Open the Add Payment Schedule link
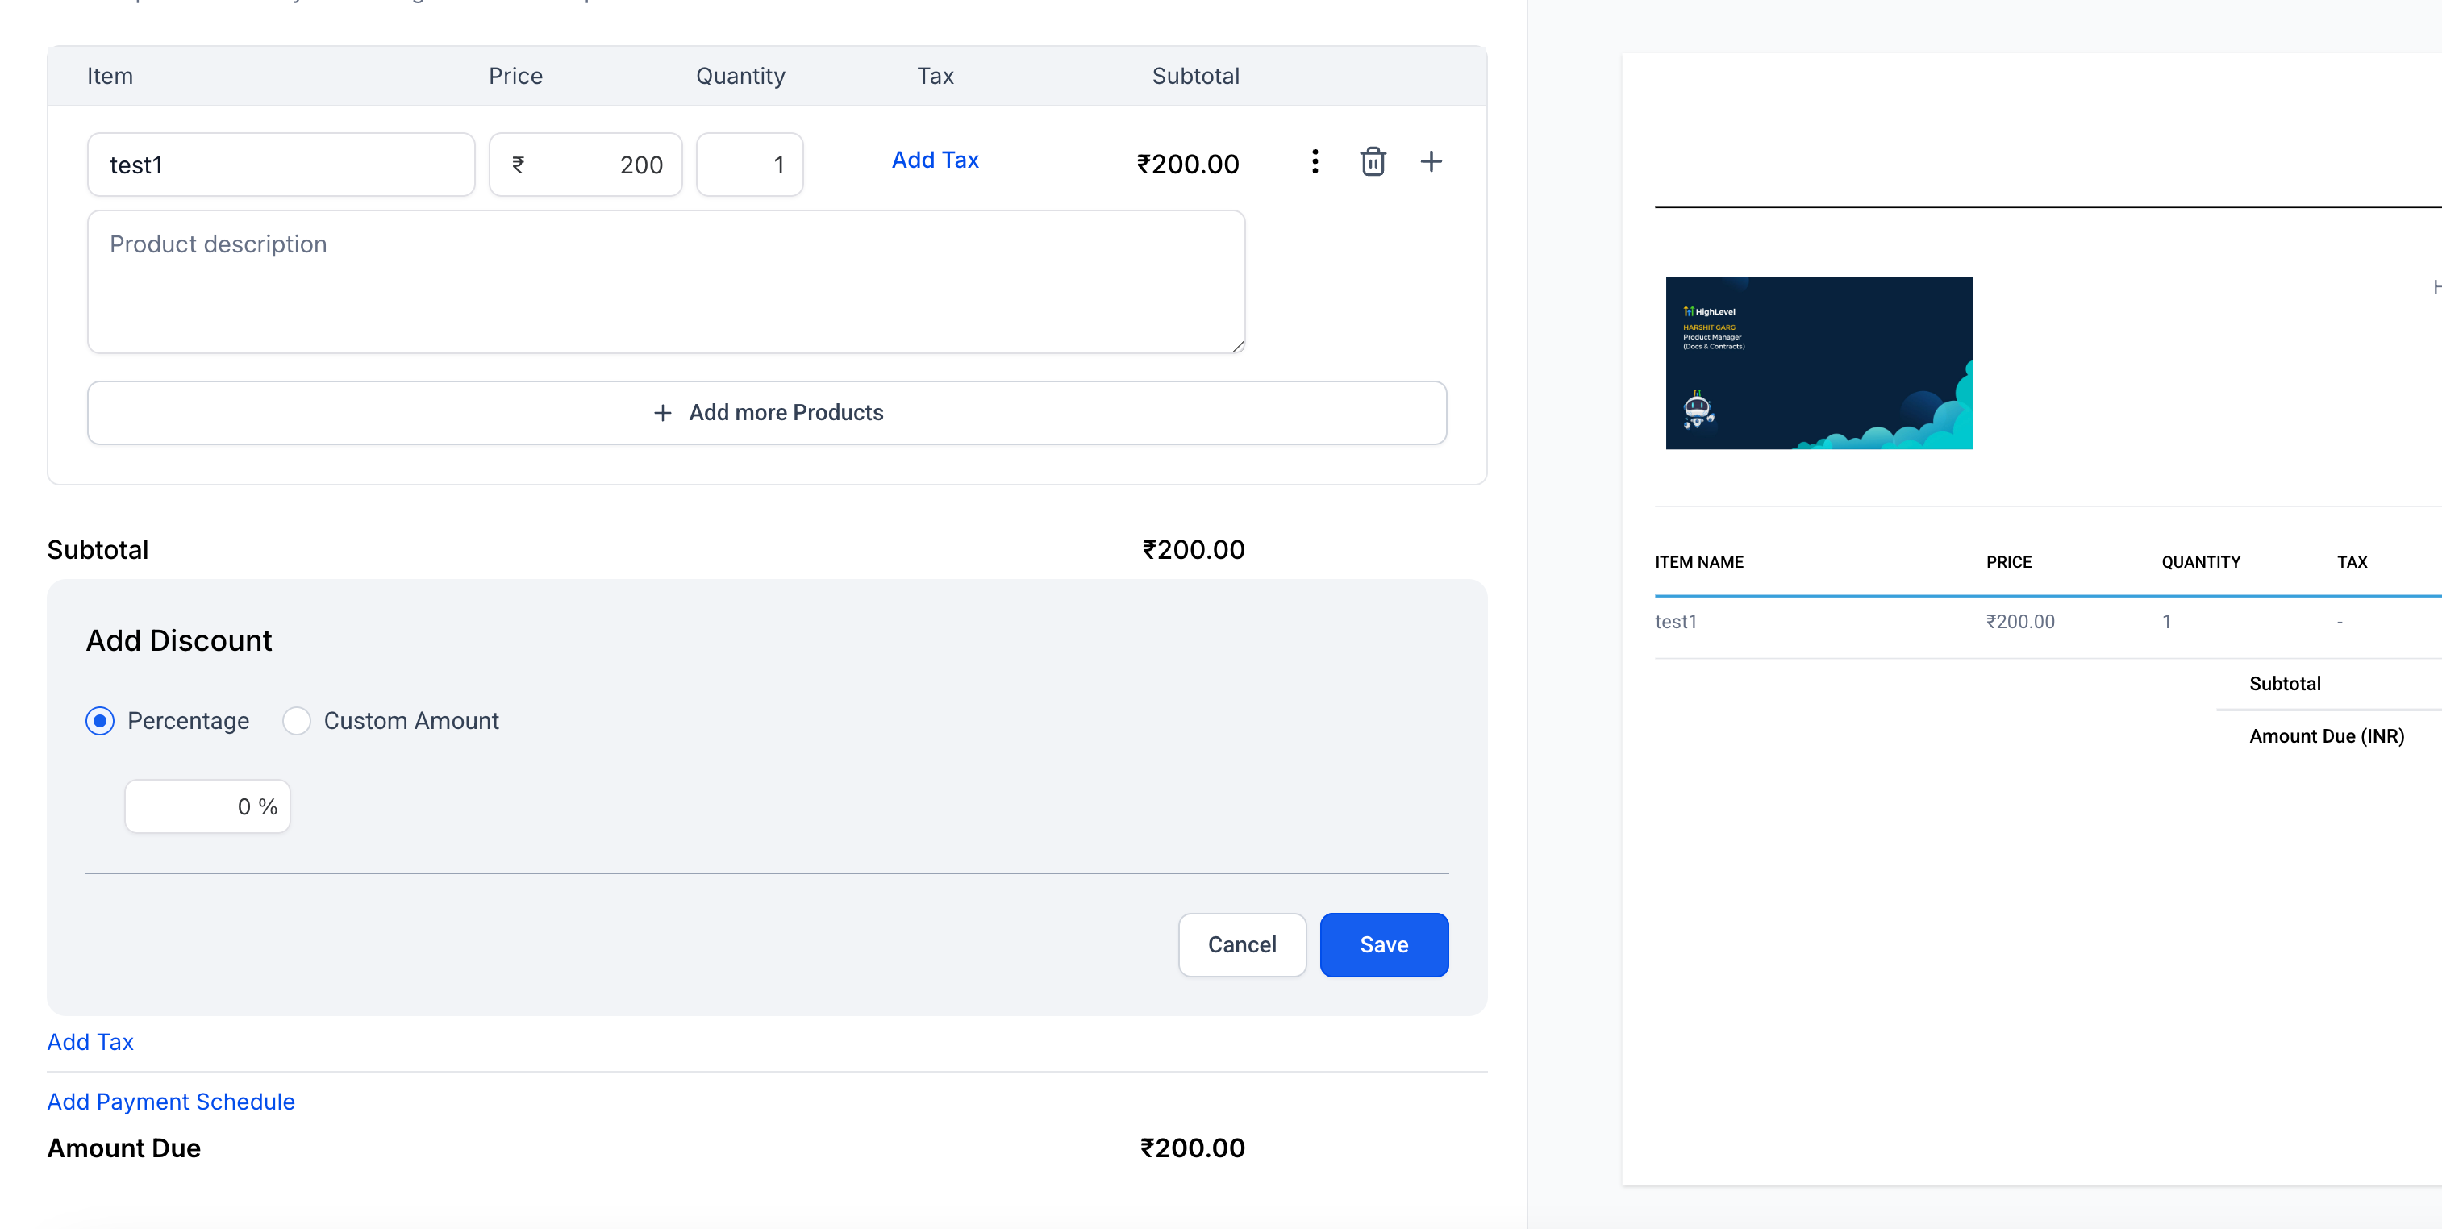The height and width of the screenshot is (1229, 2442). tap(171, 1101)
